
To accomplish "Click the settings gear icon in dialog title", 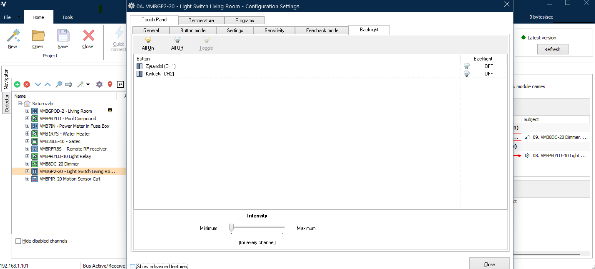I will pyautogui.click(x=132, y=6).
